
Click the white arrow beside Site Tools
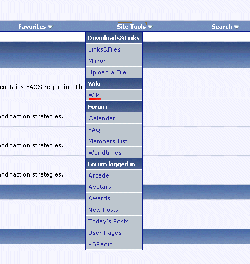coord(150,27)
